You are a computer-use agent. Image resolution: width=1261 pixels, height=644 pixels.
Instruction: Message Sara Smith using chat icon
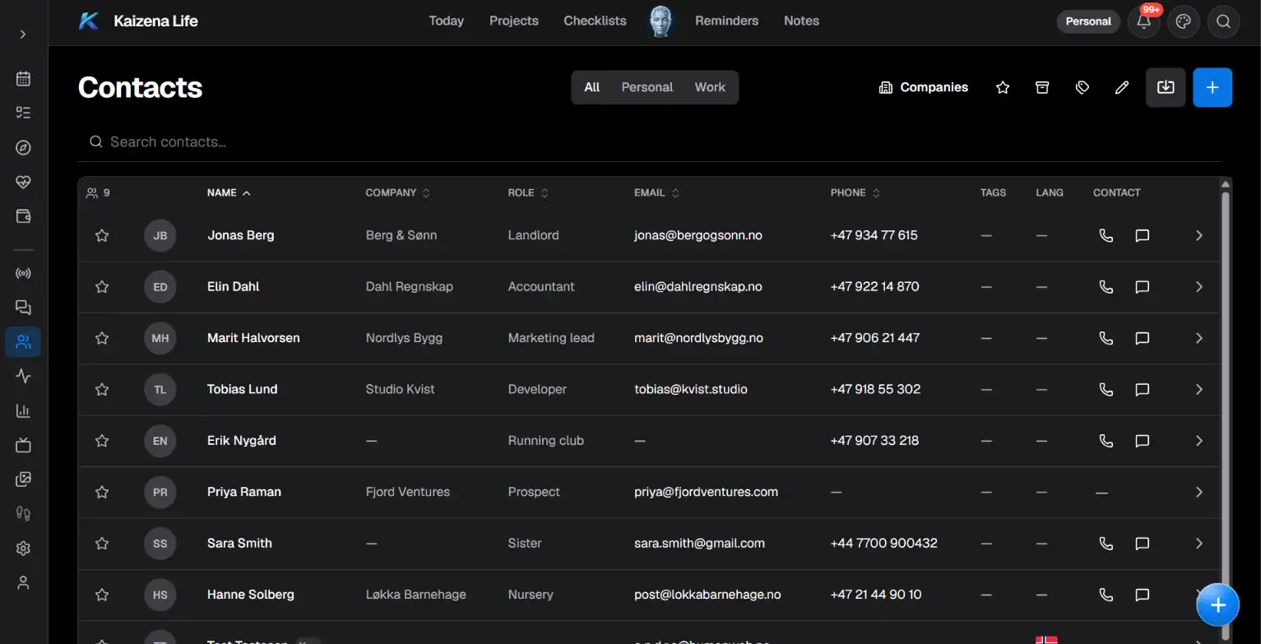(1142, 544)
